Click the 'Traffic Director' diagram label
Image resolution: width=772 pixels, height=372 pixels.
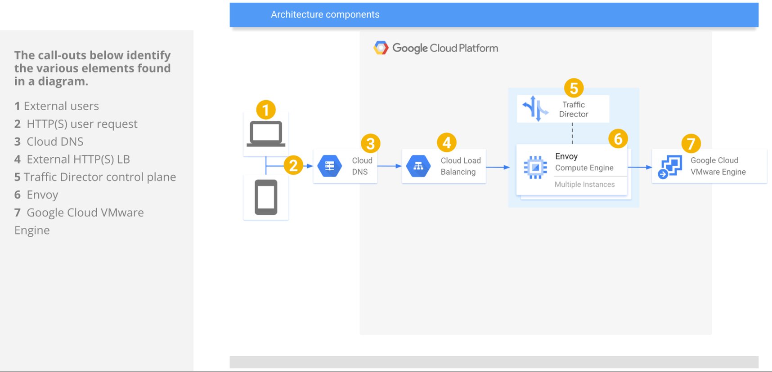[574, 109]
